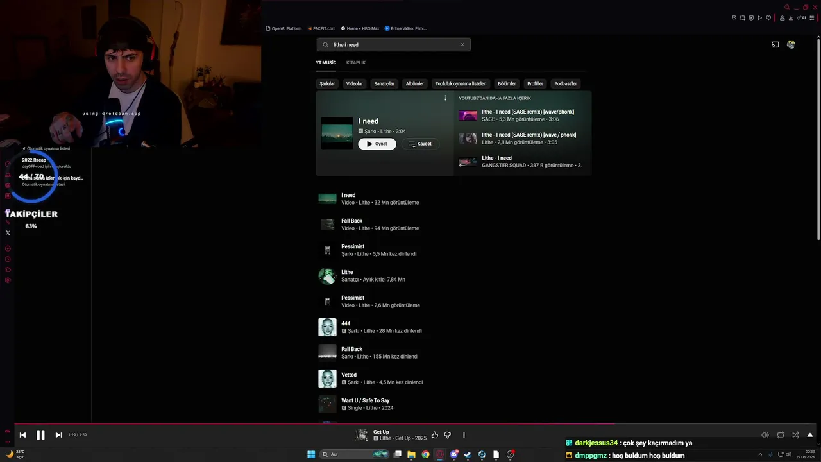Open the OpenAI Platform bookmark
The image size is (821, 462).
[284, 28]
